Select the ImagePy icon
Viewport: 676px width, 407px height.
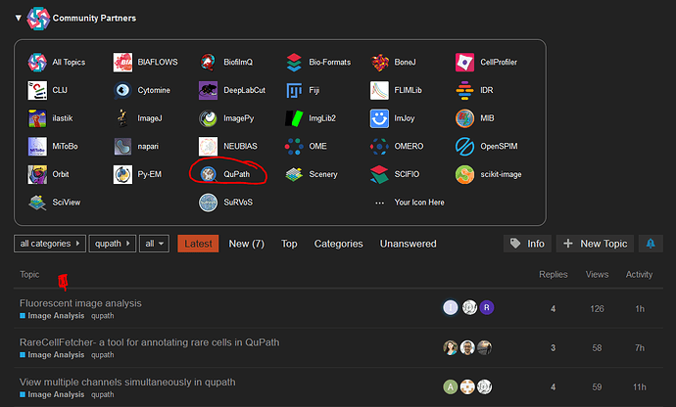click(x=209, y=118)
